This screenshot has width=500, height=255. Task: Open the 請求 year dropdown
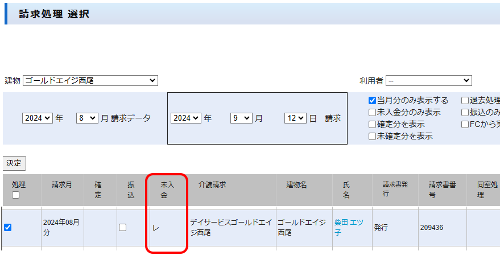click(186, 118)
